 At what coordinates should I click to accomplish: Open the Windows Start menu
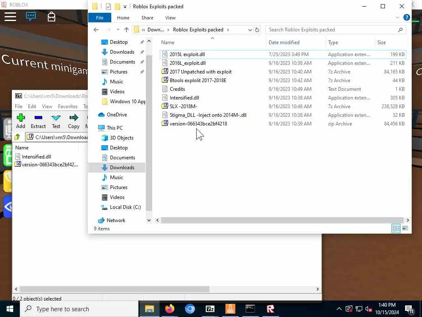[x=10, y=309]
